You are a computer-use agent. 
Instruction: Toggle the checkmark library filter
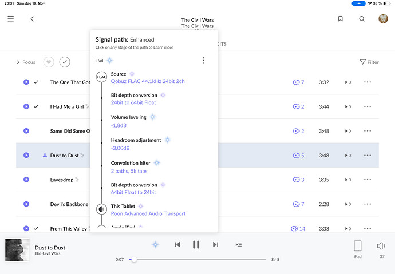click(x=65, y=62)
